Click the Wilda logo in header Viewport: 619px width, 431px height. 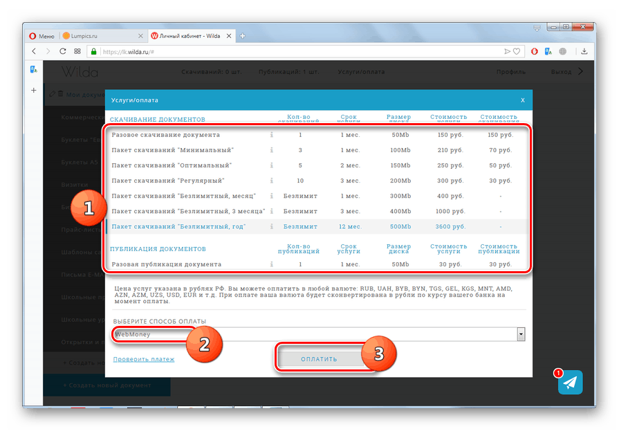tap(80, 72)
